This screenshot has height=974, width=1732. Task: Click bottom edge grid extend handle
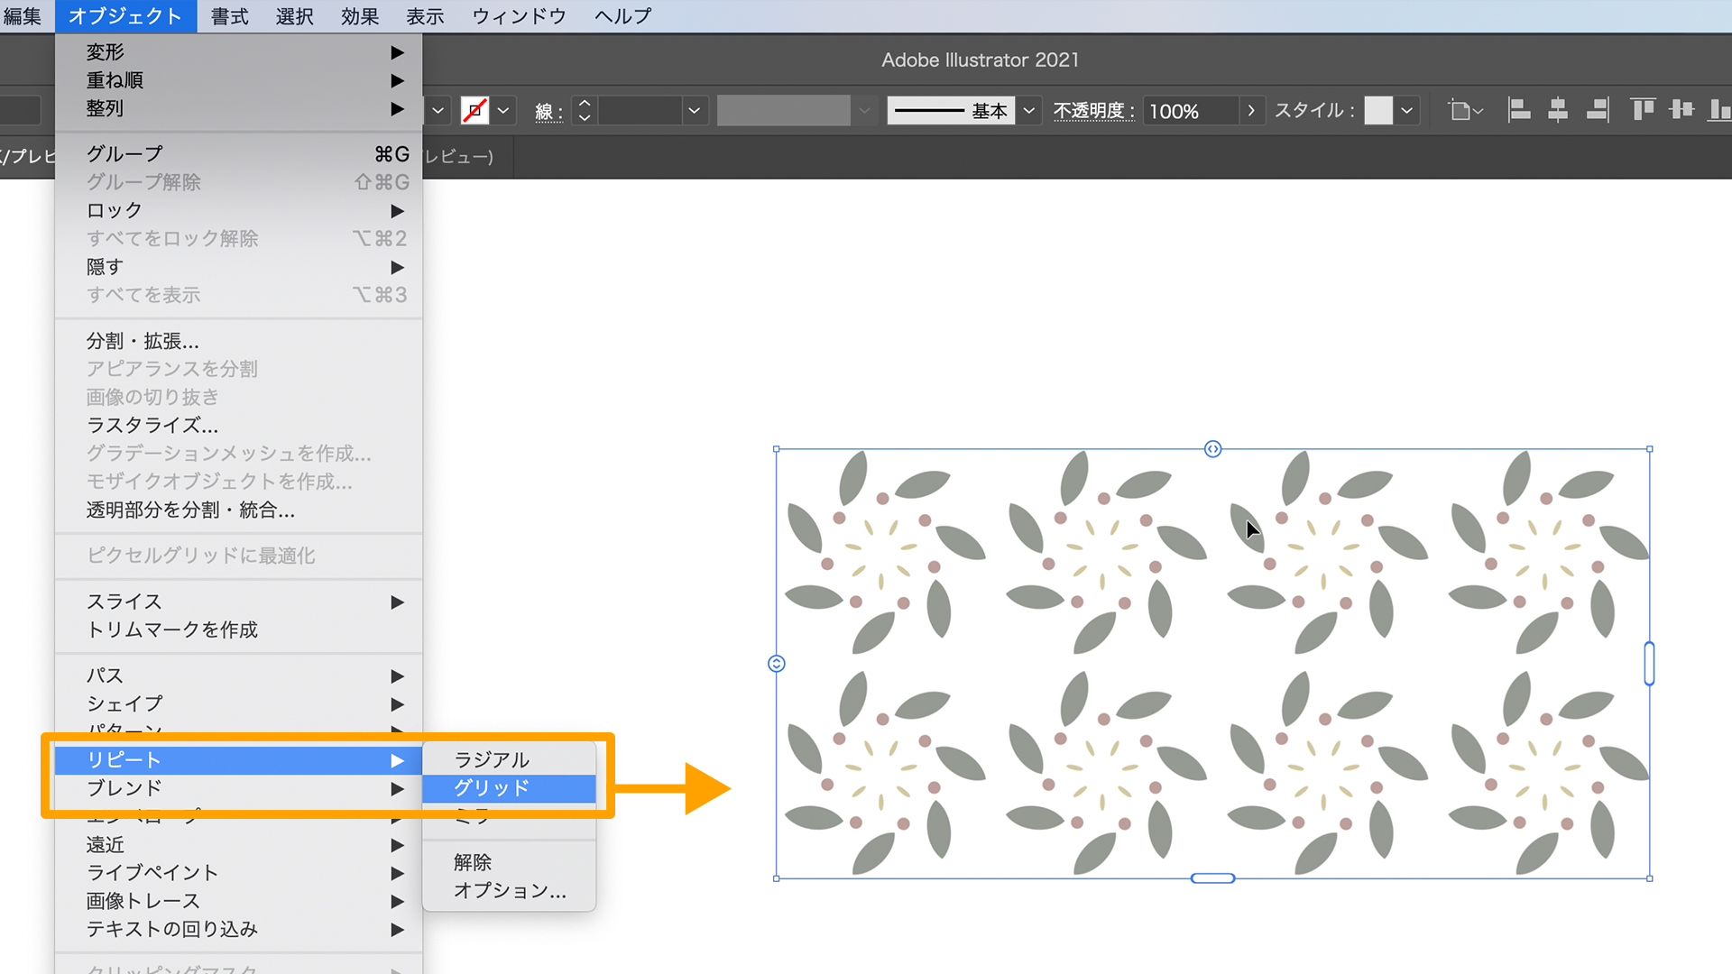[x=1212, y=878]
